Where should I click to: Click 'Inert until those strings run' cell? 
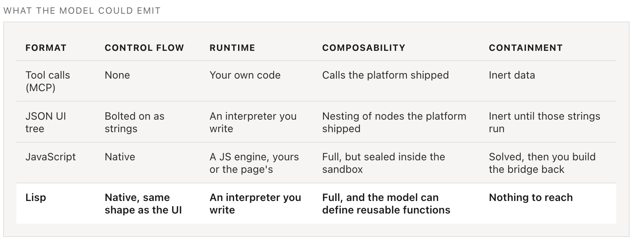544,122
